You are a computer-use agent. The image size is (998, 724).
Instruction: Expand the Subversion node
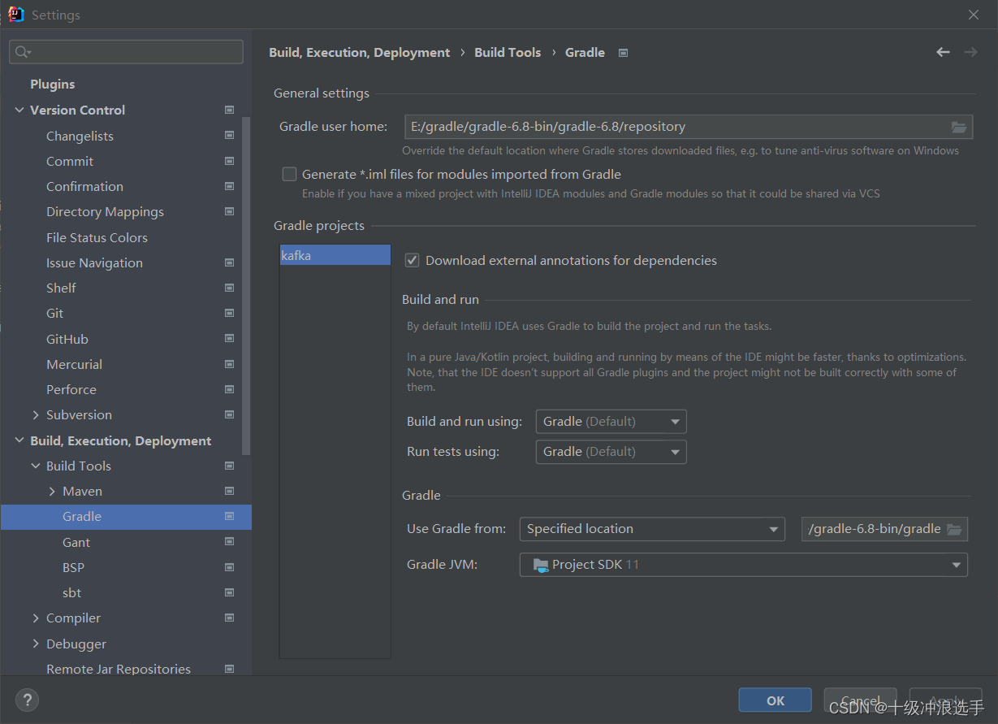[x=36, y=414]
